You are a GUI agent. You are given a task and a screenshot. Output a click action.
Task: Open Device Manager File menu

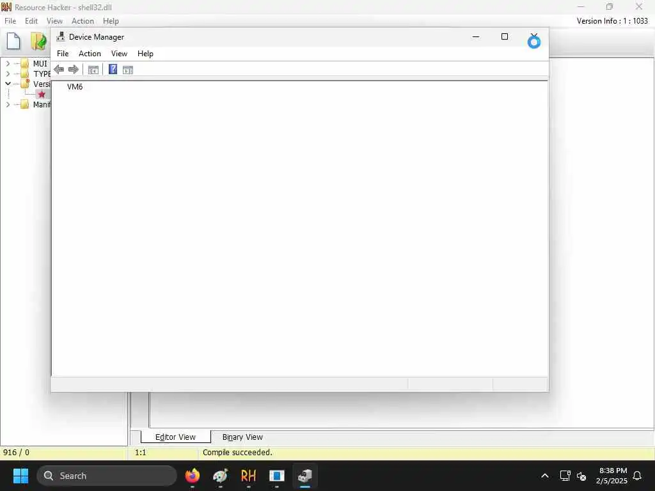tap(63, 54)
